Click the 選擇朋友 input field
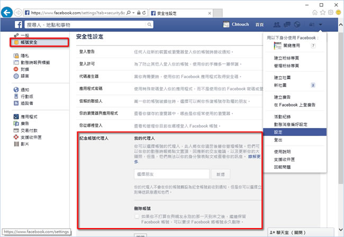Image resolution: width=344 pixels, height=237 pixels. [171, 174]
